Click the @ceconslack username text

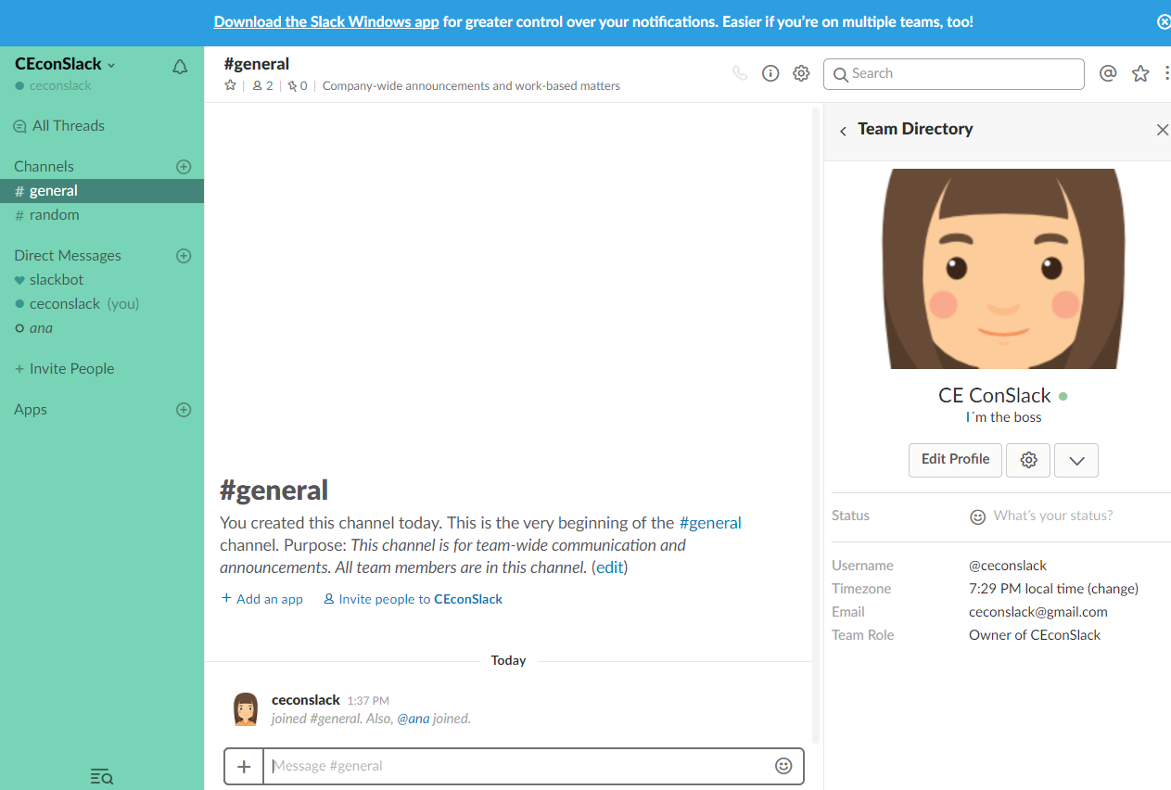pyautogui.click(x=1008, y=566)
